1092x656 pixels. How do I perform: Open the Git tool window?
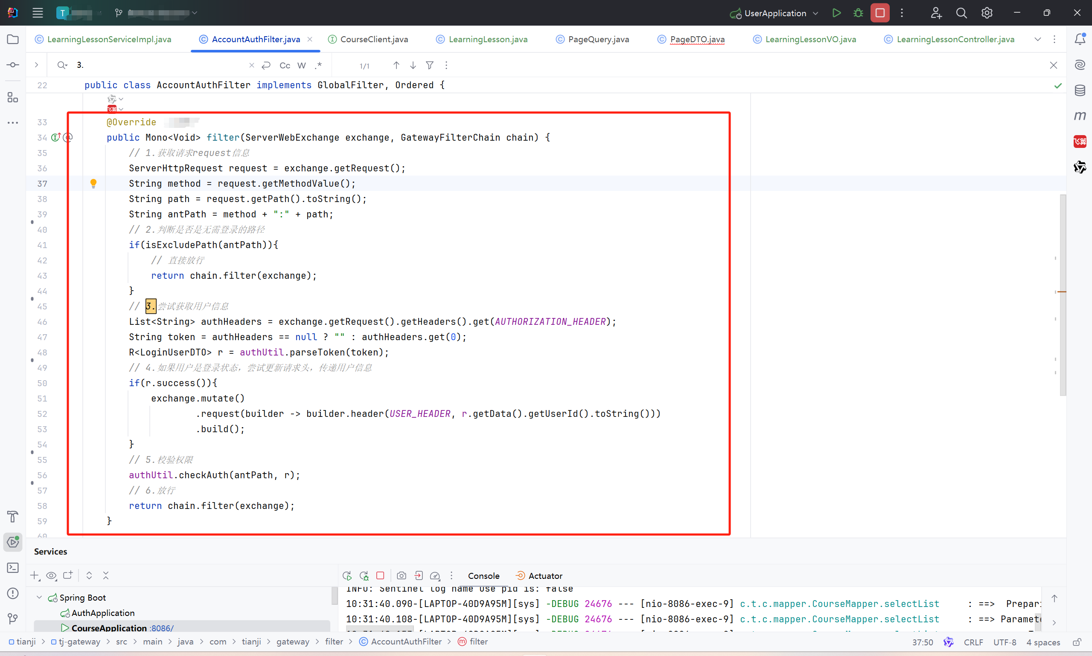coord(13,618)
